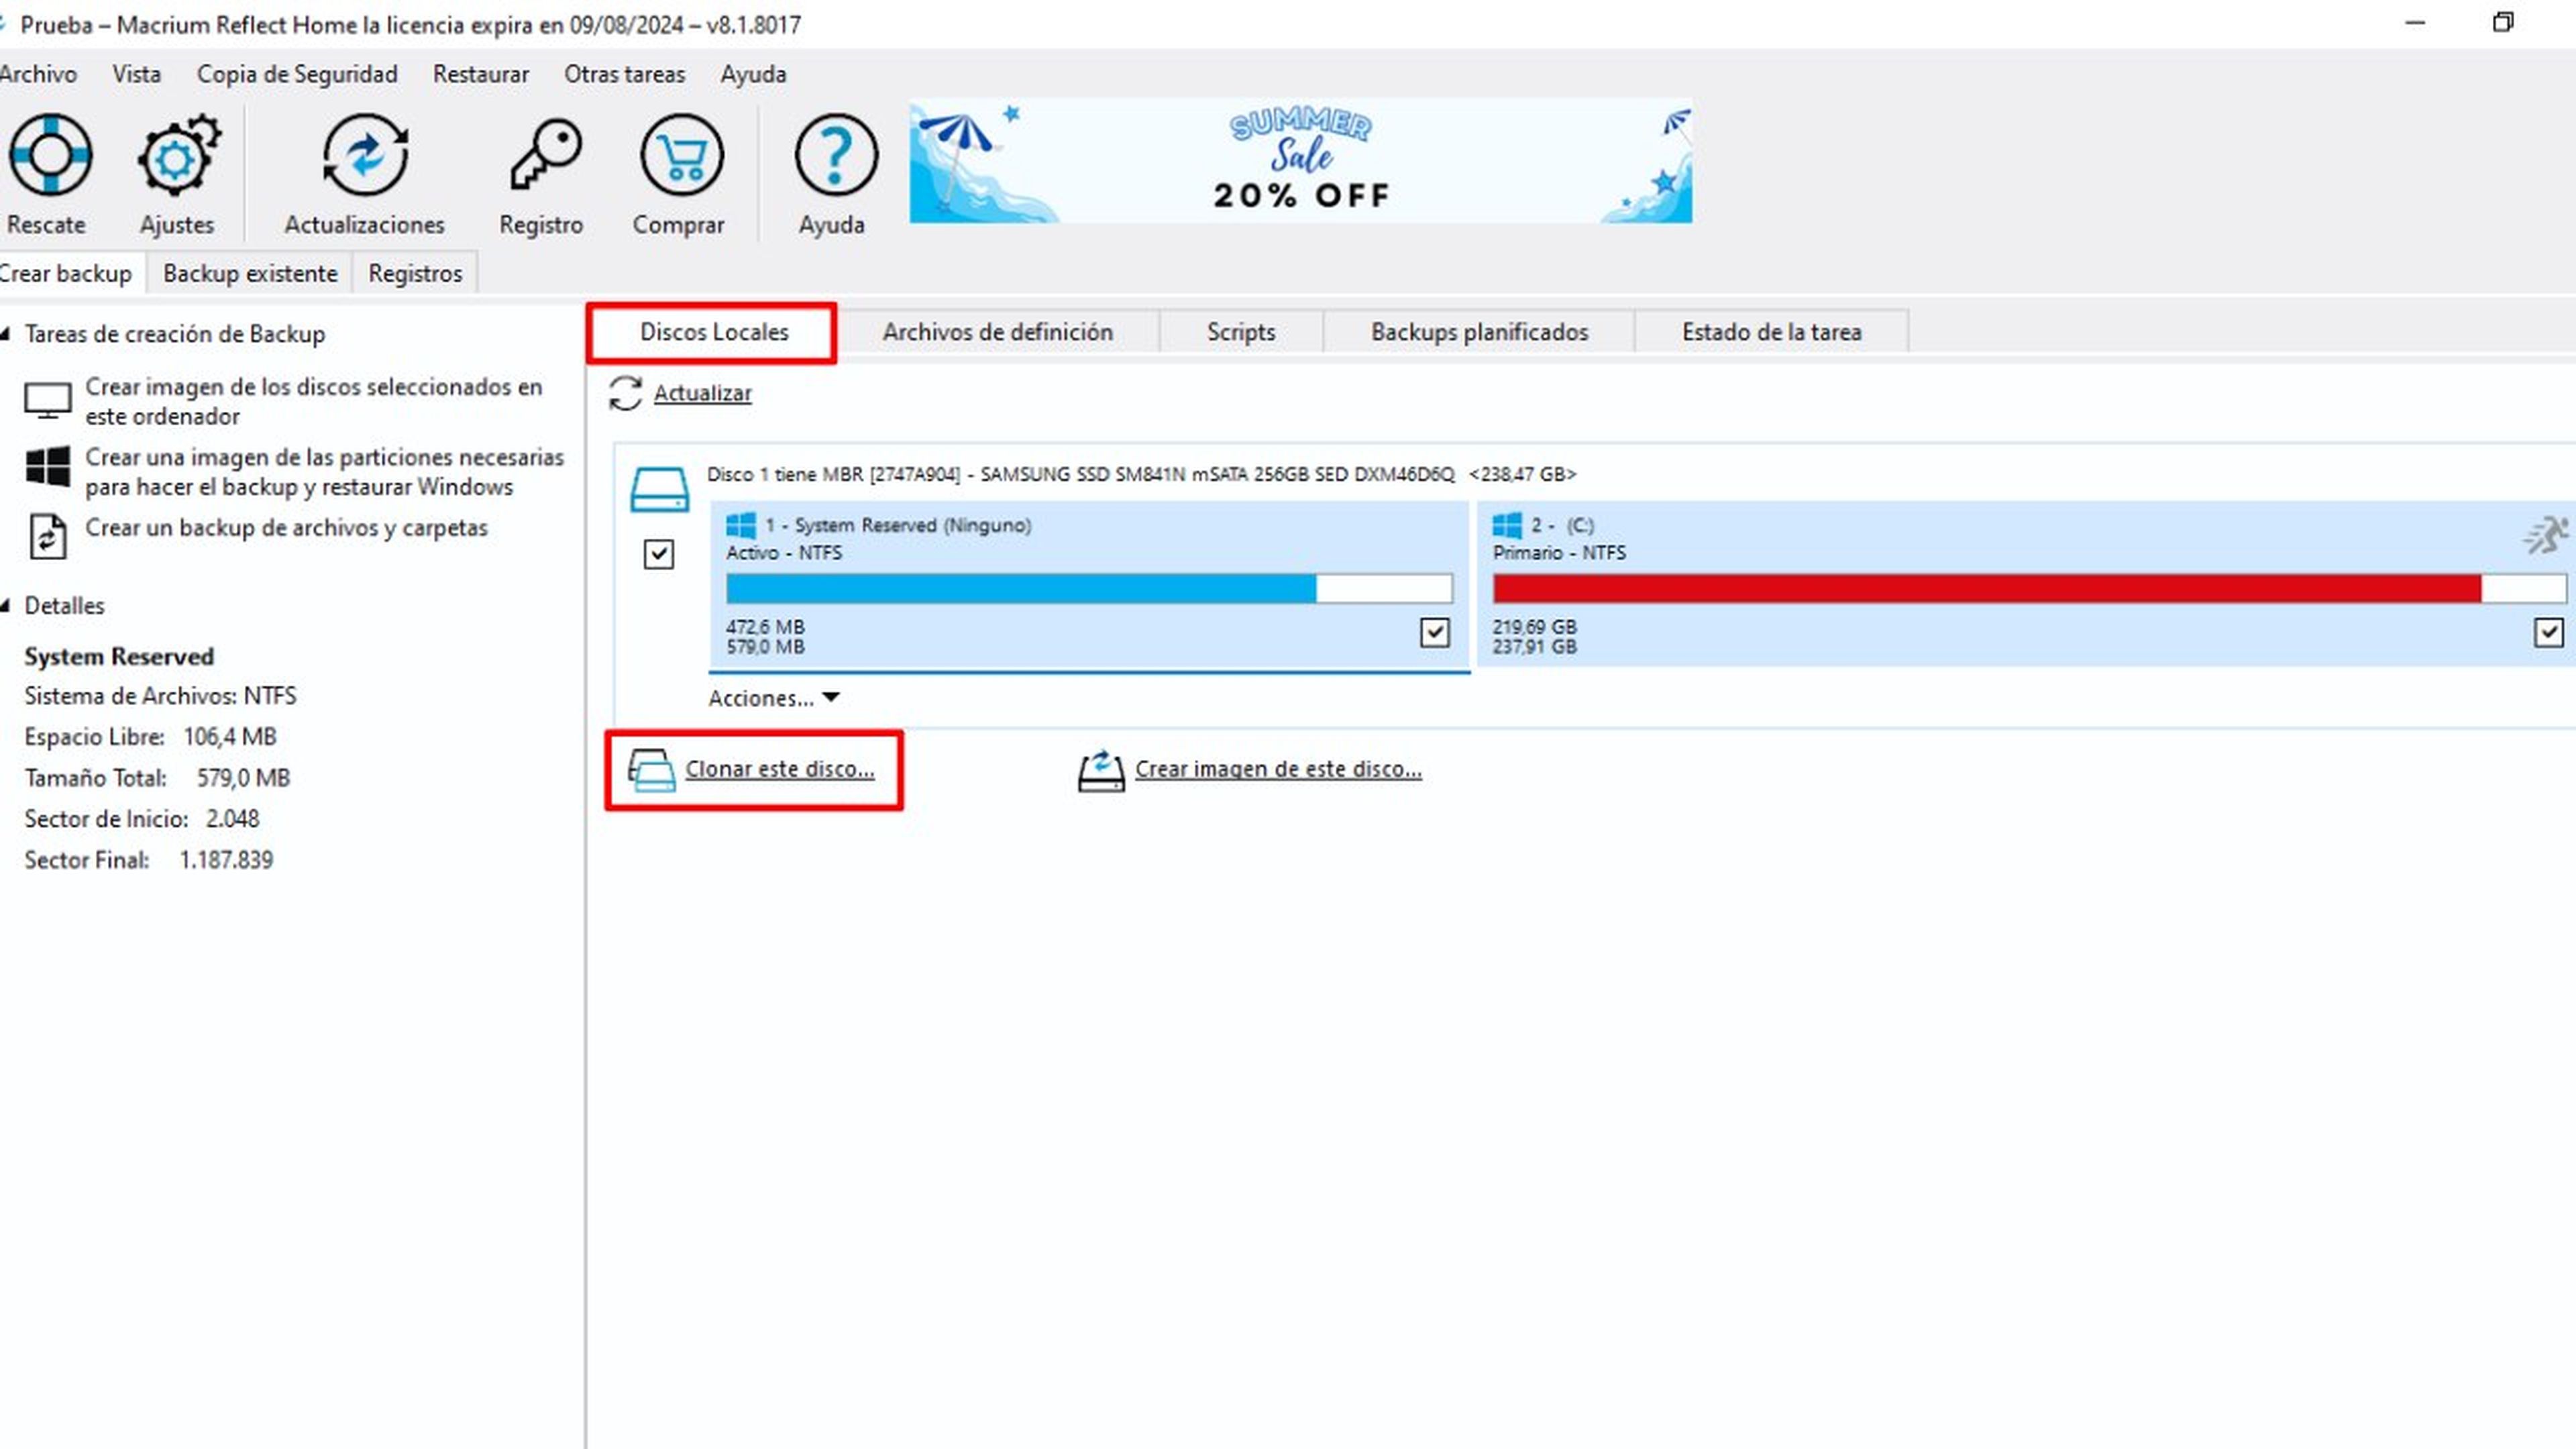Select the Scripts tab
The image size is (2576, 1449).
click(x=1241, y=332)
